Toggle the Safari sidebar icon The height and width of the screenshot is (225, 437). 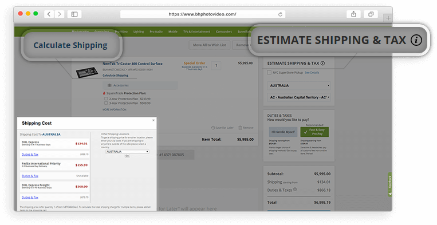click(74, 14)
